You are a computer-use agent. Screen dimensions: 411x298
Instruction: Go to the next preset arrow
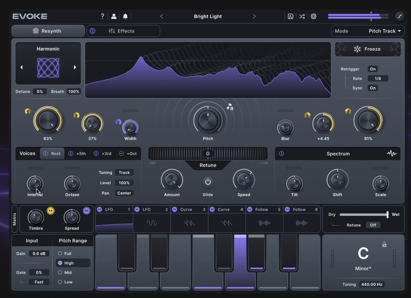tap(254, 16)
